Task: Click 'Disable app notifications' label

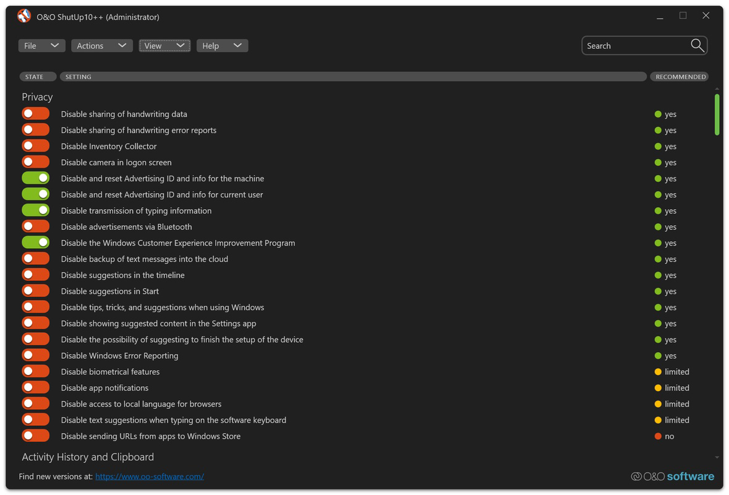Action: (104, 388)
